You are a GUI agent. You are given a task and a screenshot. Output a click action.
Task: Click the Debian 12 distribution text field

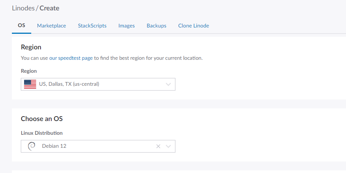click(93, 146)
